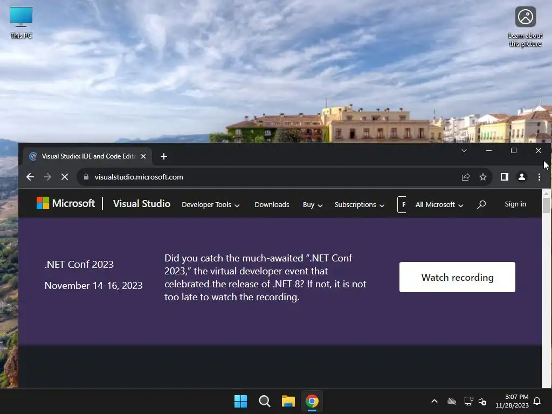The height and width of the screenshot is (414, 552).
Task: Click Learn about this picture desktop icon
Action: 525,27
